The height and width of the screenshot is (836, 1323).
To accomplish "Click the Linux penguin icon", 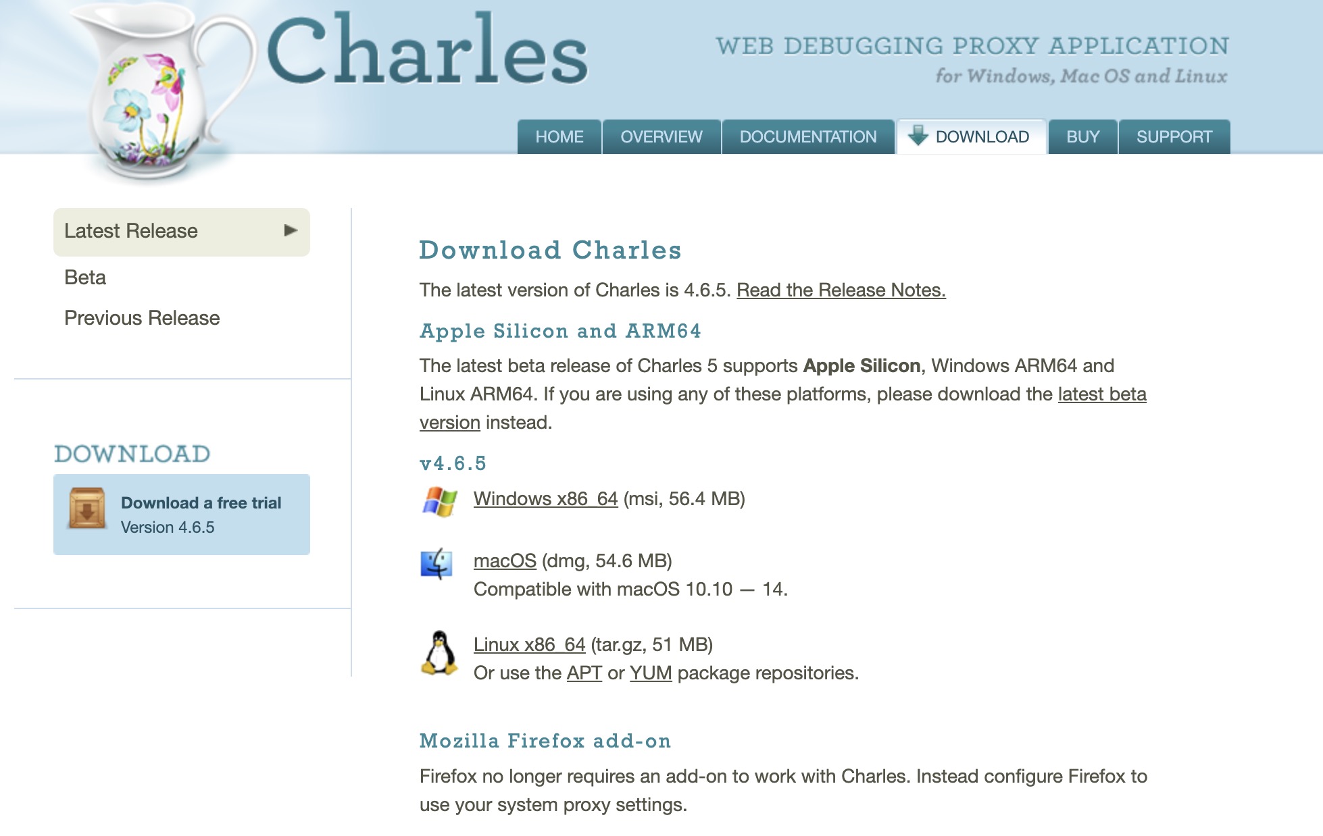I will (x=440, y=653).
